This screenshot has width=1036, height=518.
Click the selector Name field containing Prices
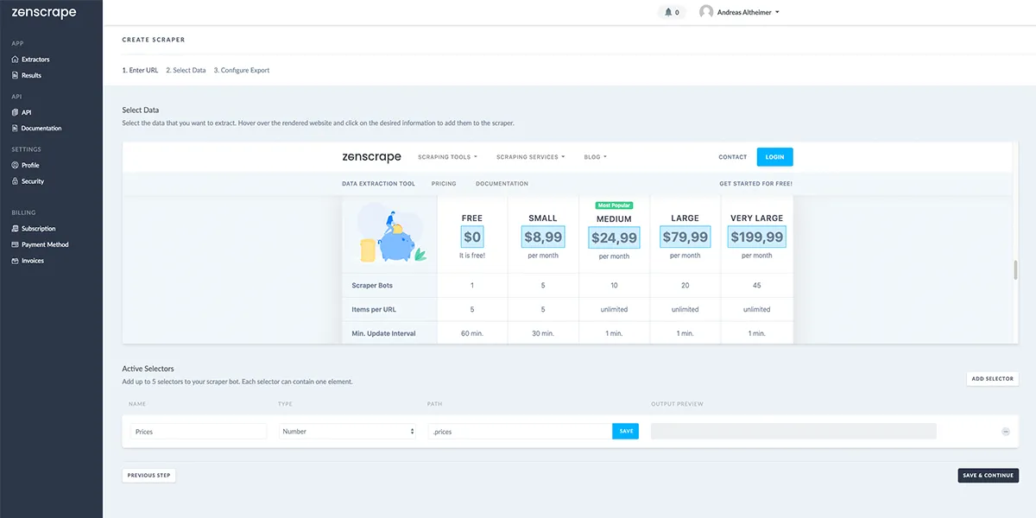(199, 432)
